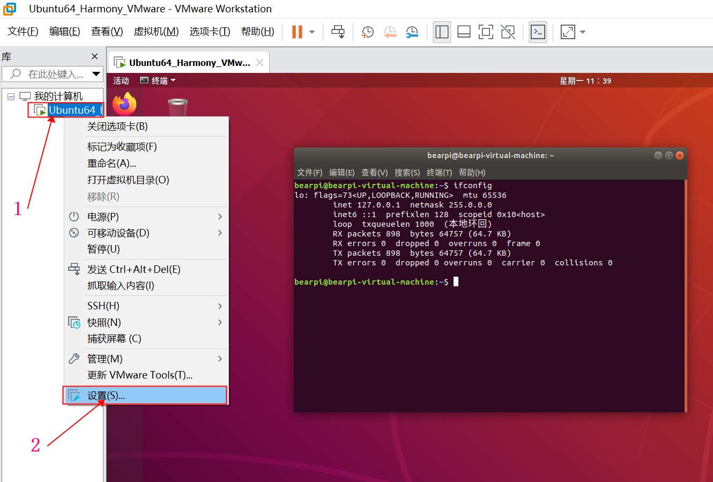Click the Unity mode toolbar icon

pos(508,32)
